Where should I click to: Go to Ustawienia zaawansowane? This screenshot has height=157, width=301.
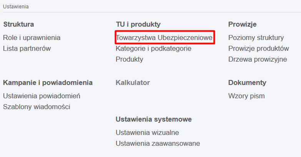point(158,144)
